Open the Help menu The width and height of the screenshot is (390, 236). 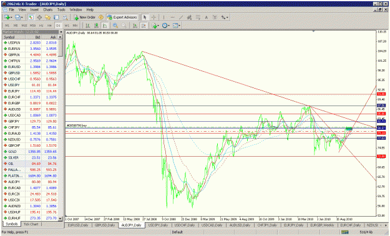point(90,9)
